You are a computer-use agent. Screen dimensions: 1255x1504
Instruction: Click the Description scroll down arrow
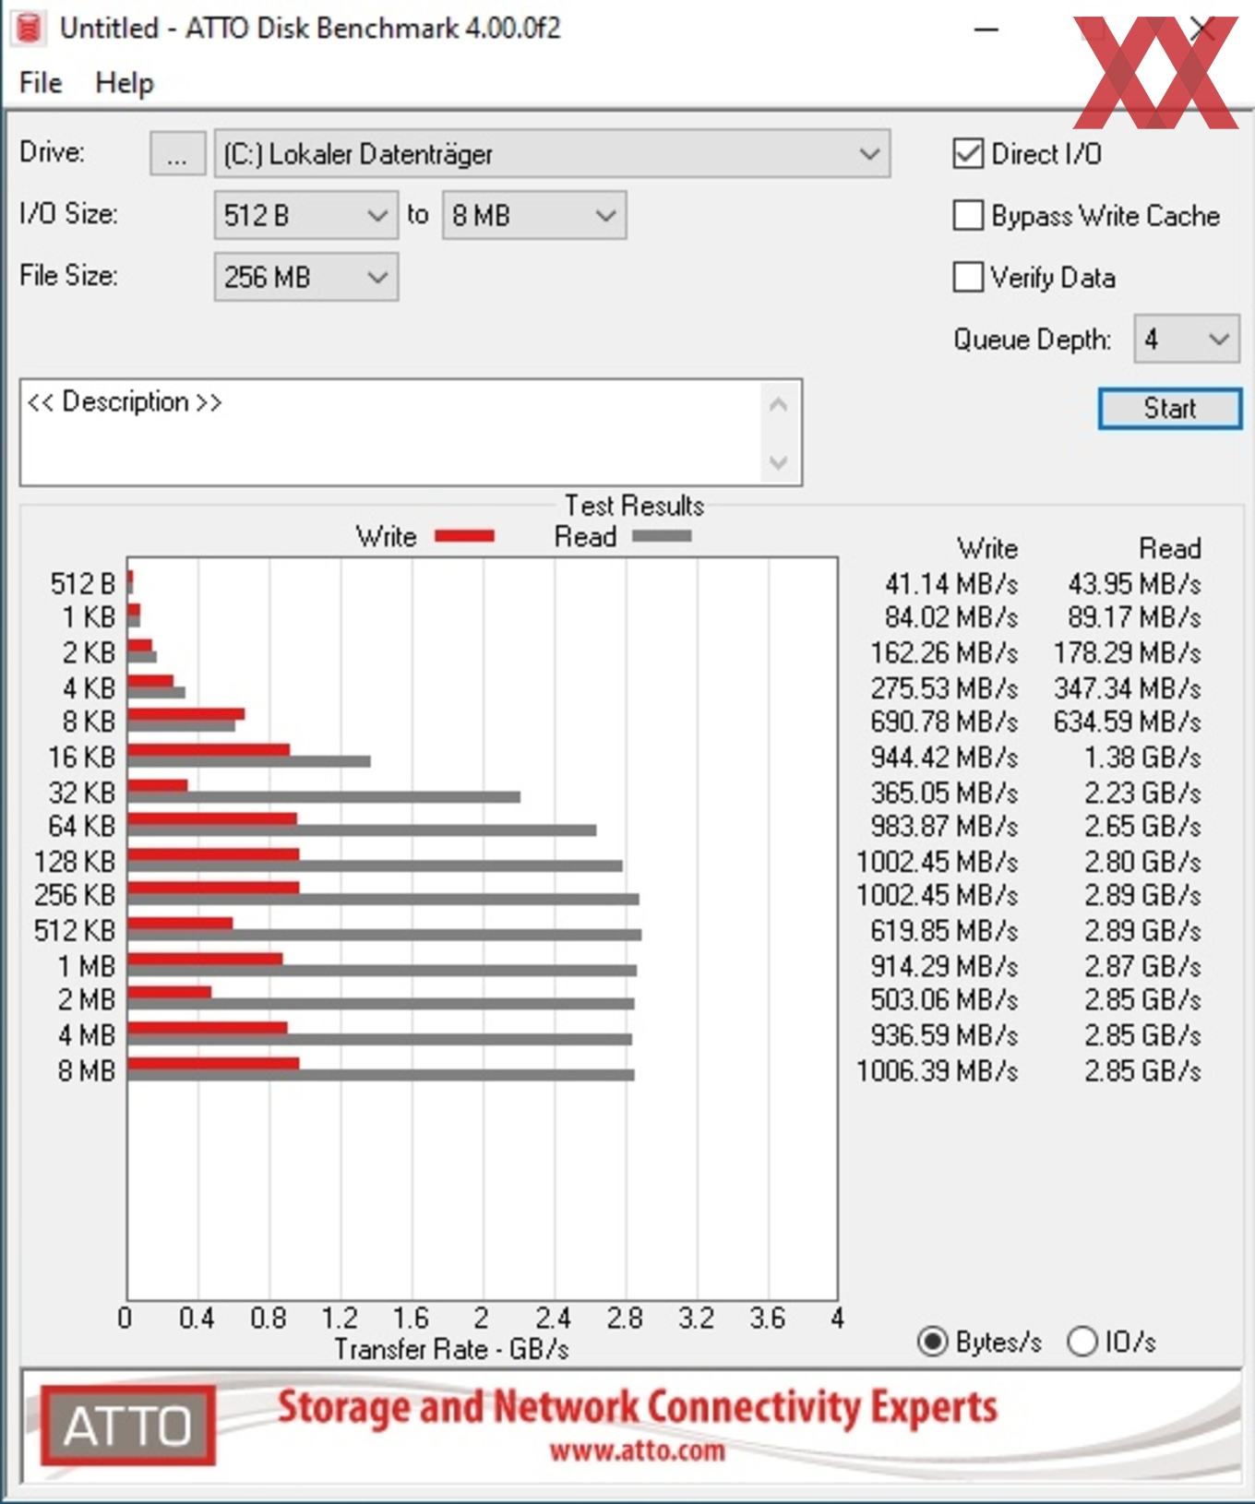point(779,461)
